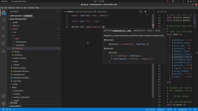Open the File menu
198x111 pixels.
2,8
